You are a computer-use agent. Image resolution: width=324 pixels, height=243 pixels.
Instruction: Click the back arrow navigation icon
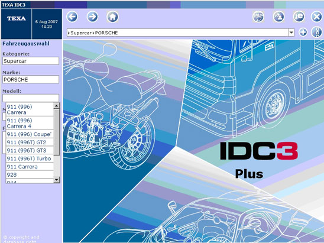[x=72, y=17]
